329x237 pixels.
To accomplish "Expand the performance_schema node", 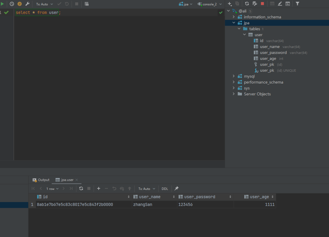I will [234, 82].
